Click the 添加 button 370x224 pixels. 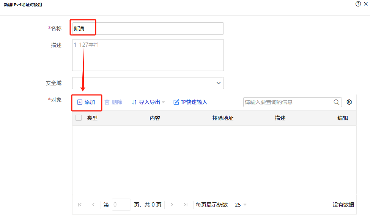[86, 102]
